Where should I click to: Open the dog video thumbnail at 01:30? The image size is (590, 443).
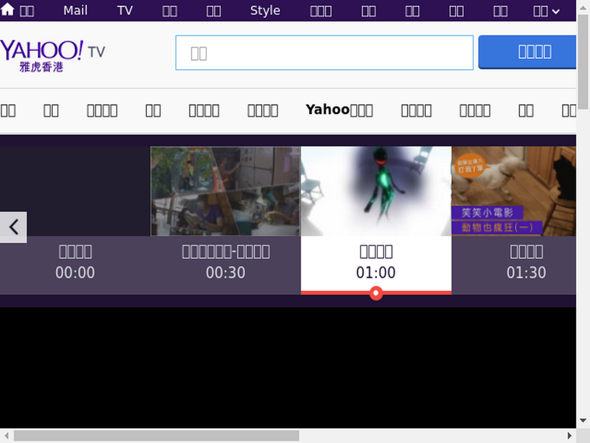(x=513, y=191)
